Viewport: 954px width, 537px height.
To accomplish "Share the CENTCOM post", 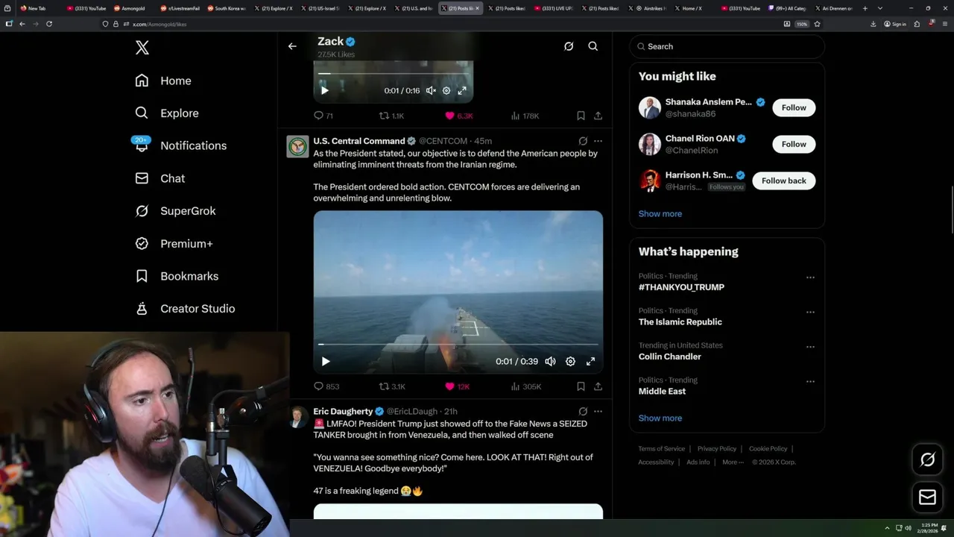I will pyautogui.click(x=598, y=386).
